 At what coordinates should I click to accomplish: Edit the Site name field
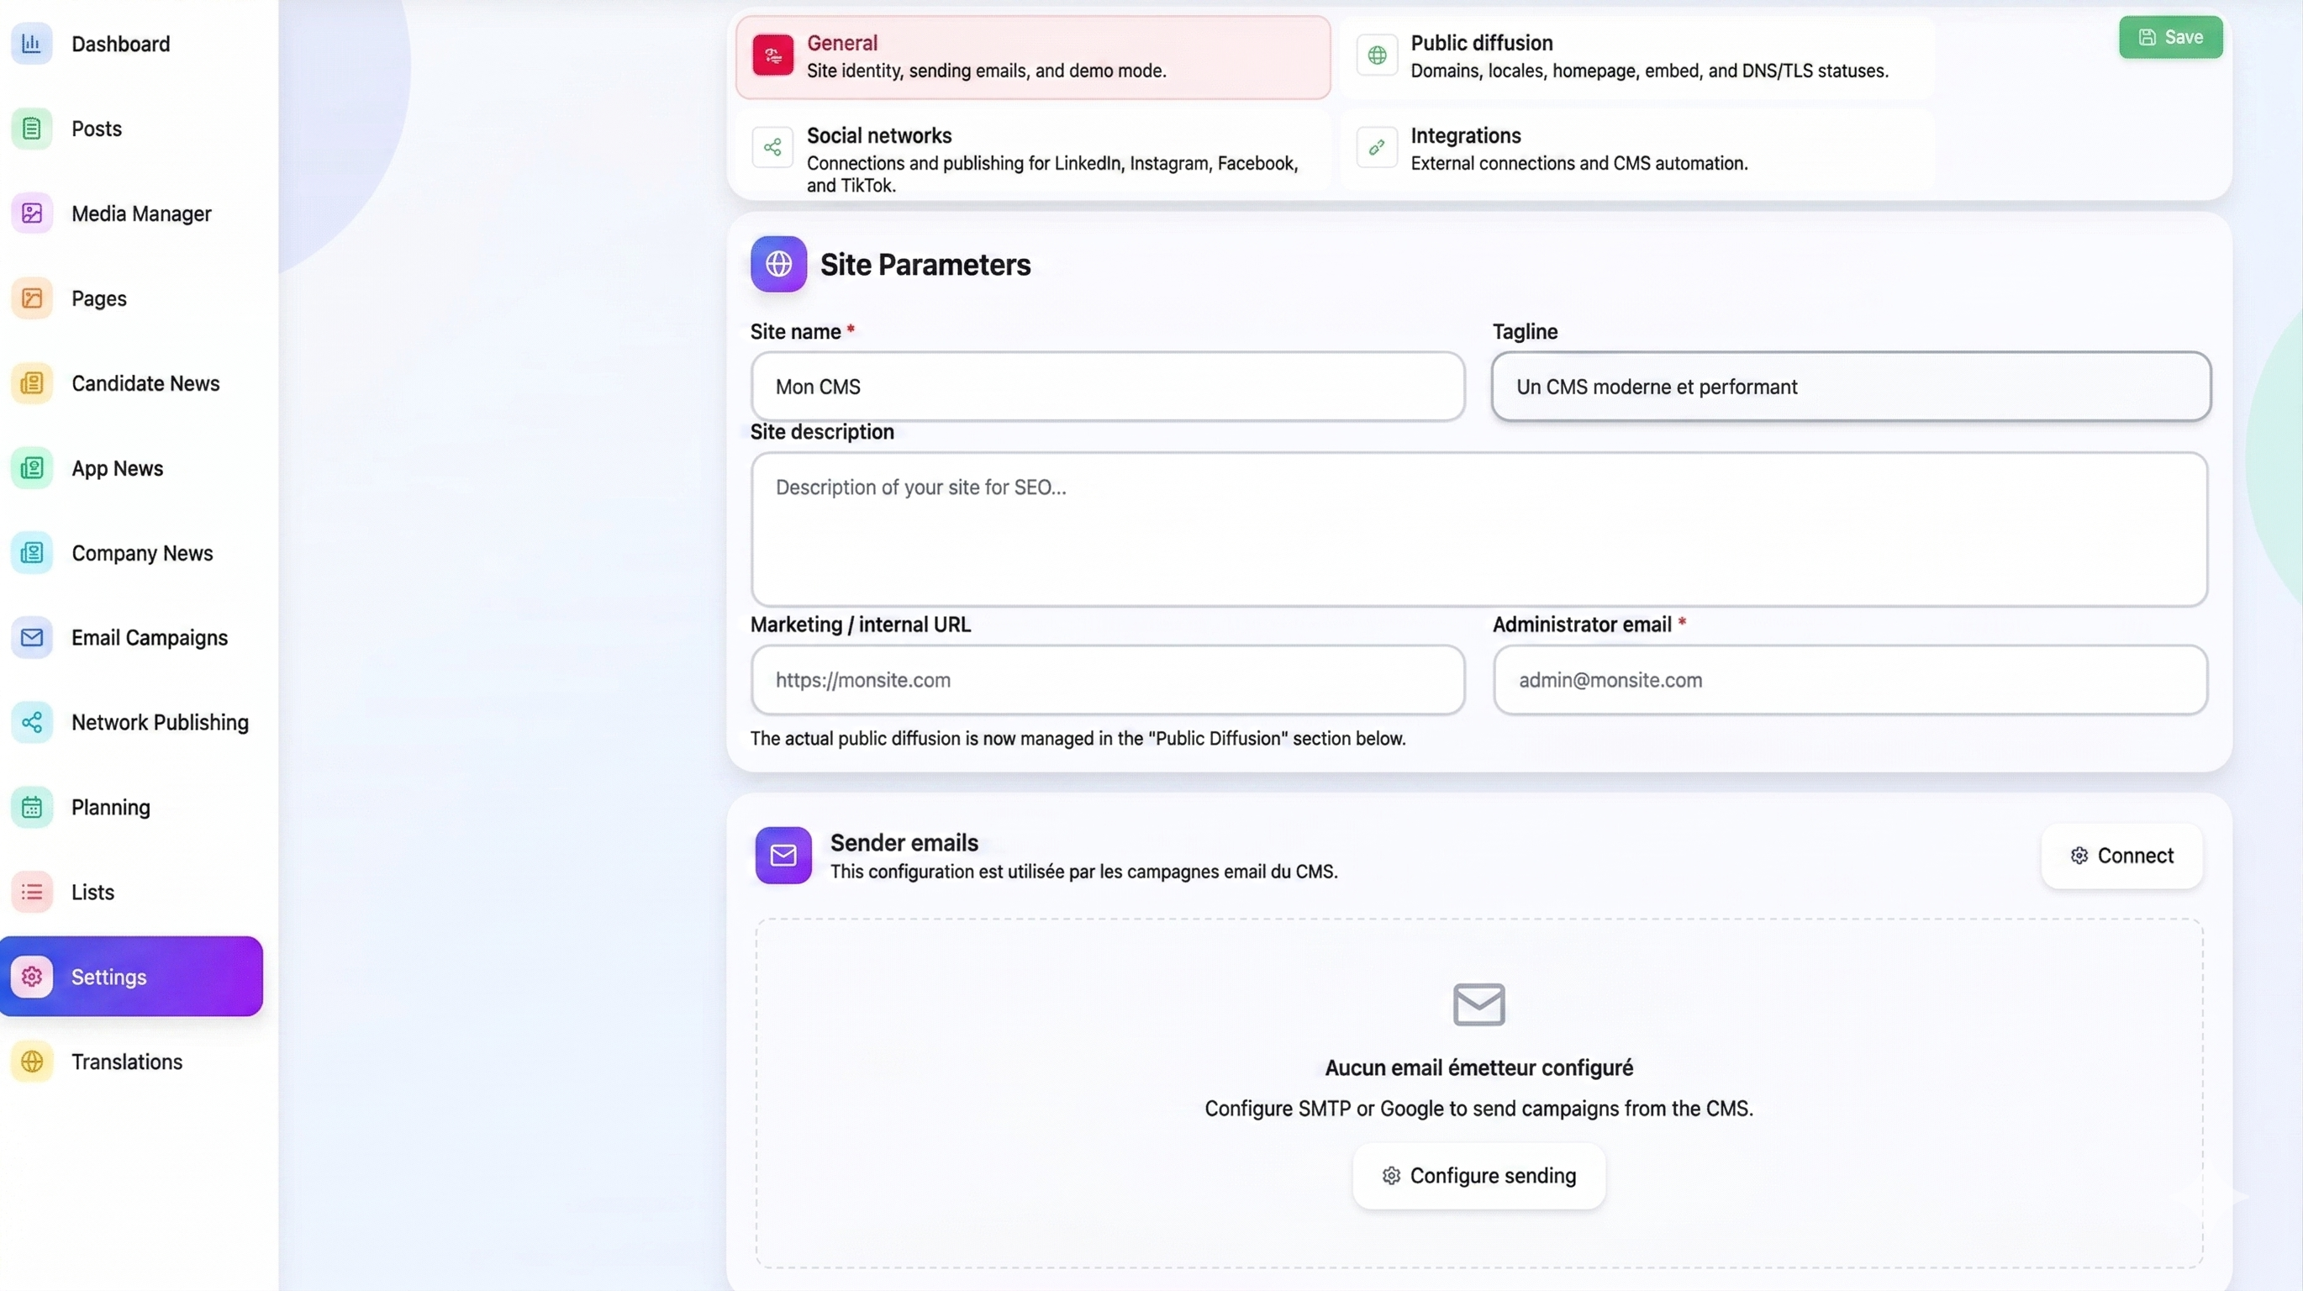pos(1107,387)
